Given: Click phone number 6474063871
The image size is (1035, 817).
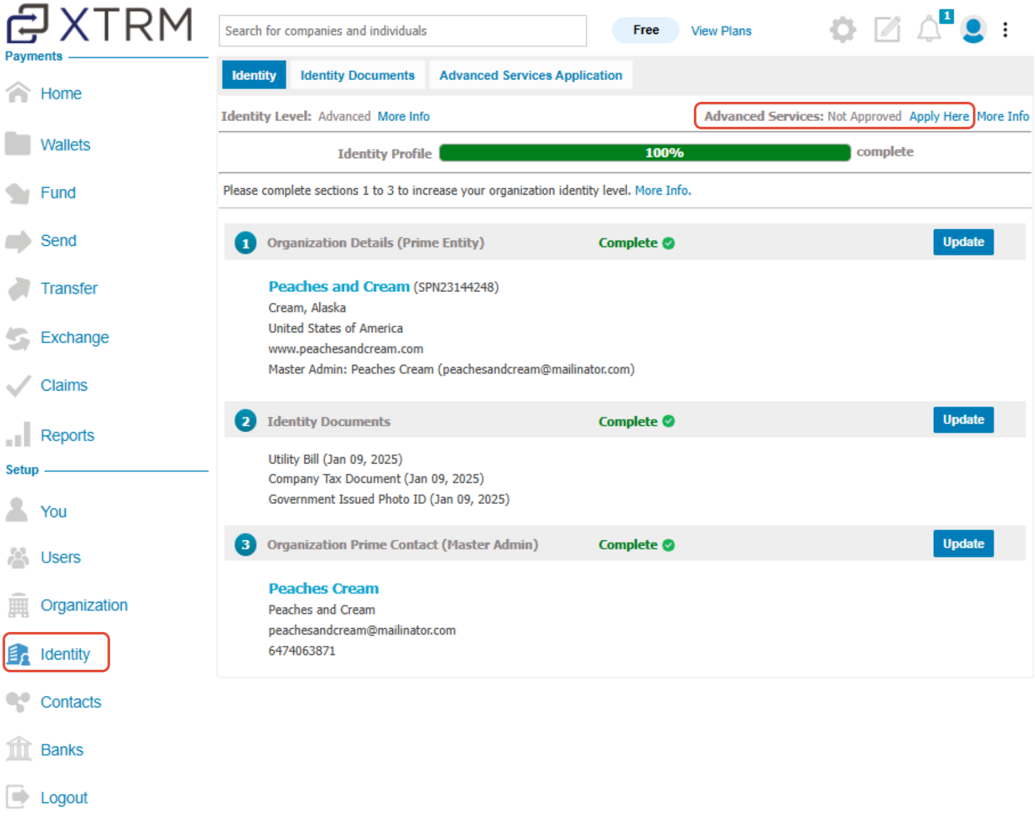Looking at the screenshot, I should 301,651.
